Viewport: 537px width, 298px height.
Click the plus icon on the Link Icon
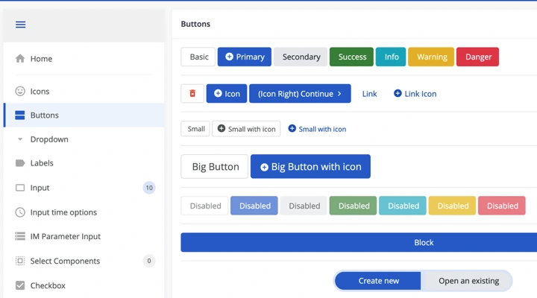coord(398,93)
